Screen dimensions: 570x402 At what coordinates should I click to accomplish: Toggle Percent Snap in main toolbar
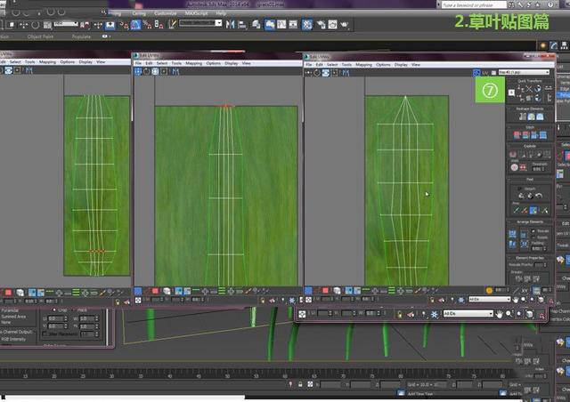(147, 25)
